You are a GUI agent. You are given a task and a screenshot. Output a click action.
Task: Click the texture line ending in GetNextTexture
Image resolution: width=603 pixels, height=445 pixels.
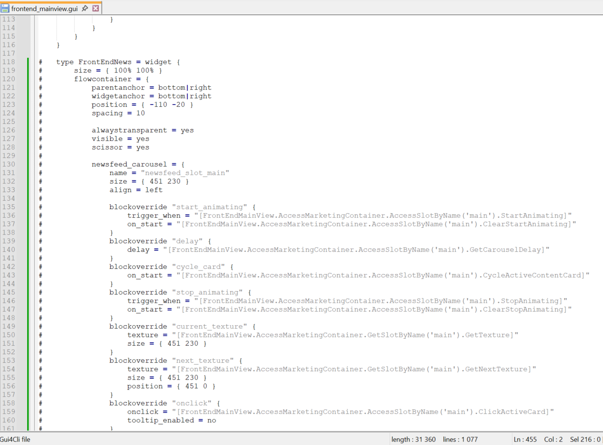coord(332,369)
